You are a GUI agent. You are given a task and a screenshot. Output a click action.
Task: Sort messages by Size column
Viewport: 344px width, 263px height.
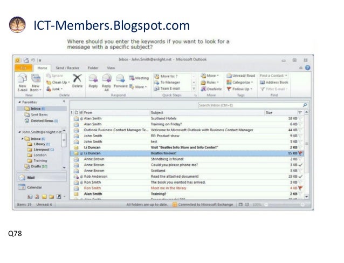point(281,112)
